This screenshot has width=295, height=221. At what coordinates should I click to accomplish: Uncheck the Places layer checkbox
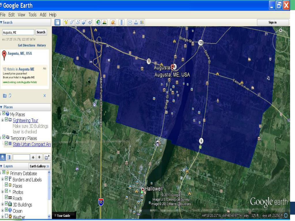(6, 184)
